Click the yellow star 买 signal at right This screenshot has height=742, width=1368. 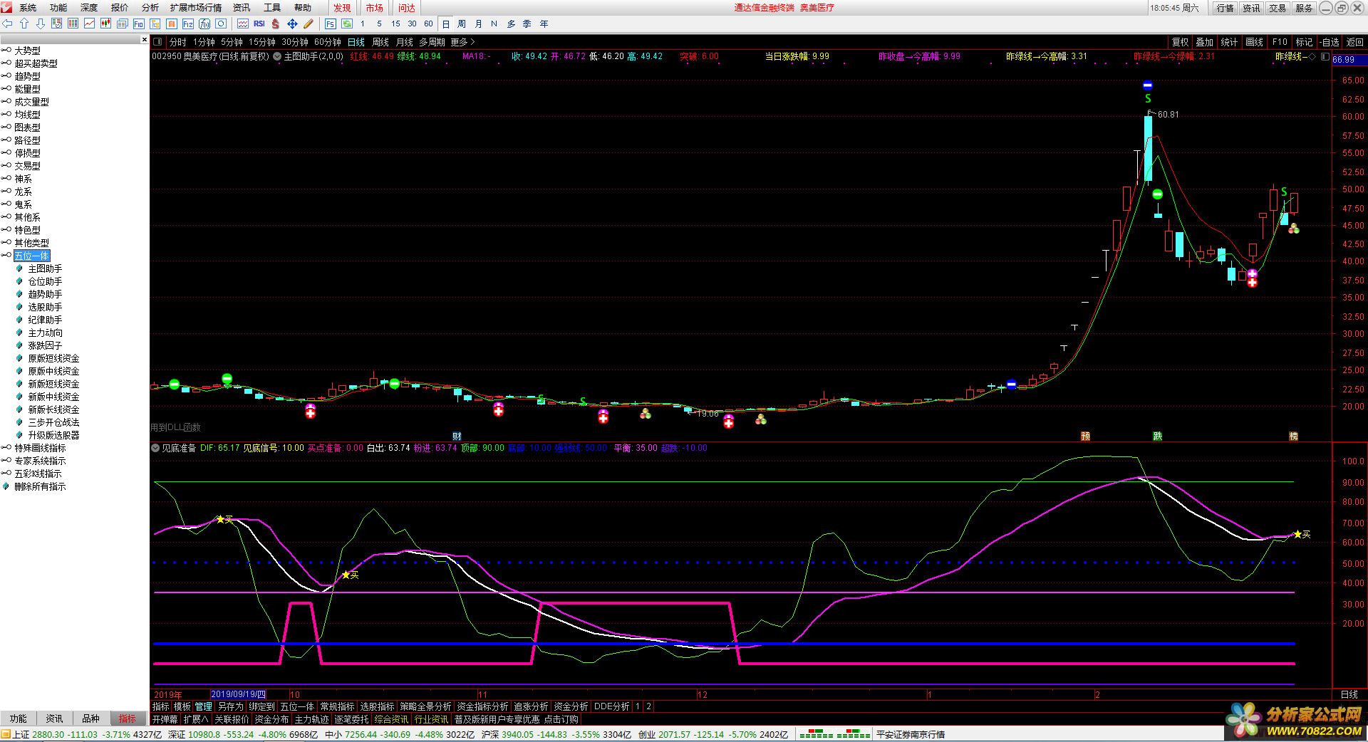[1297, 534]
